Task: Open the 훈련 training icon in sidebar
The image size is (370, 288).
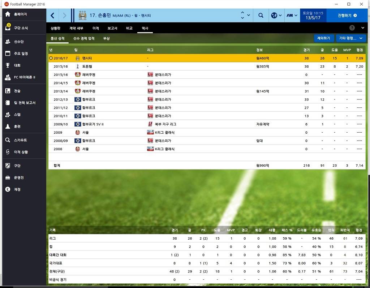Action: [x=8, y=126]
